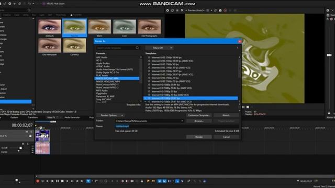Click the Render button
The image size is (335, 188).
tap(199, 137)
